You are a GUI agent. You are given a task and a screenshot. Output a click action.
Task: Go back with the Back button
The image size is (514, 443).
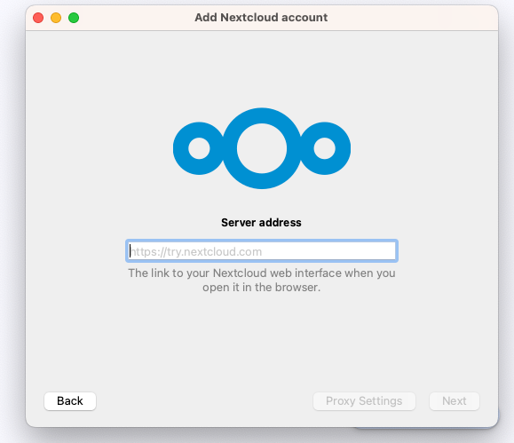click(70, 401)
